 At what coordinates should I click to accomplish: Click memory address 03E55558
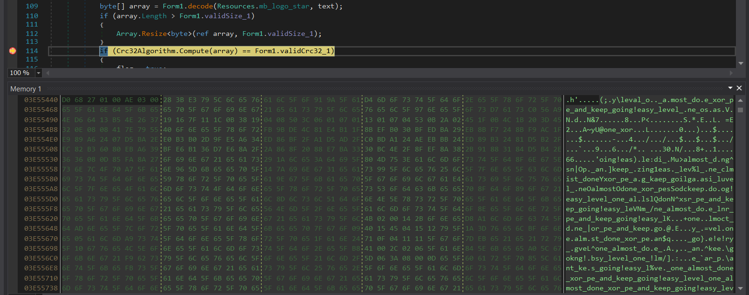(x=41, y=169)
